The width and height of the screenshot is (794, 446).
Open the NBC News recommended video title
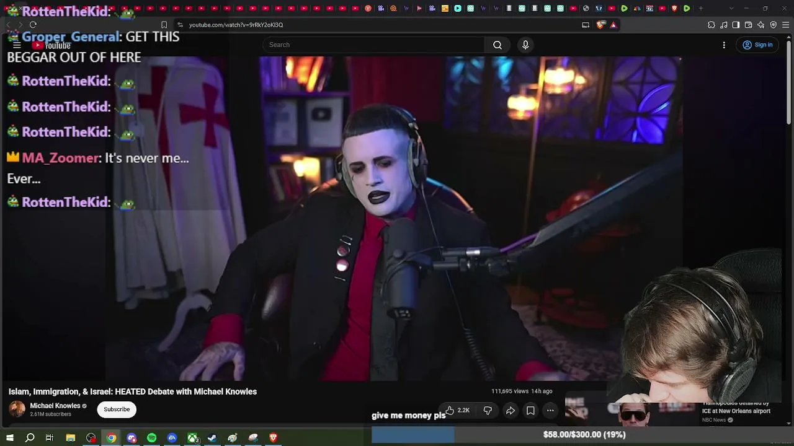[x=736, y=407]
